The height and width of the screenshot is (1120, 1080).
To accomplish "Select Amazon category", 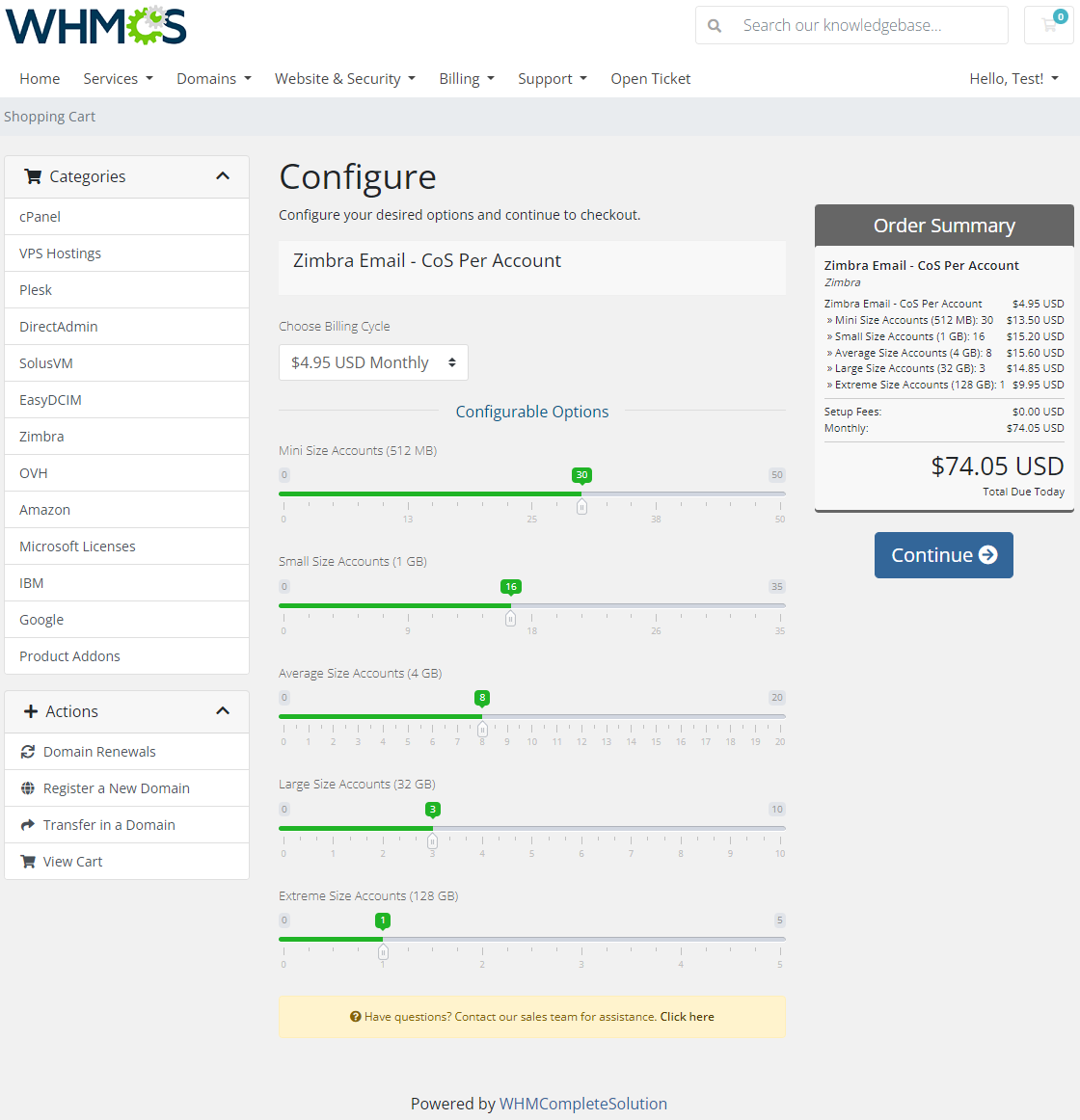I will [x=126, y=509].
